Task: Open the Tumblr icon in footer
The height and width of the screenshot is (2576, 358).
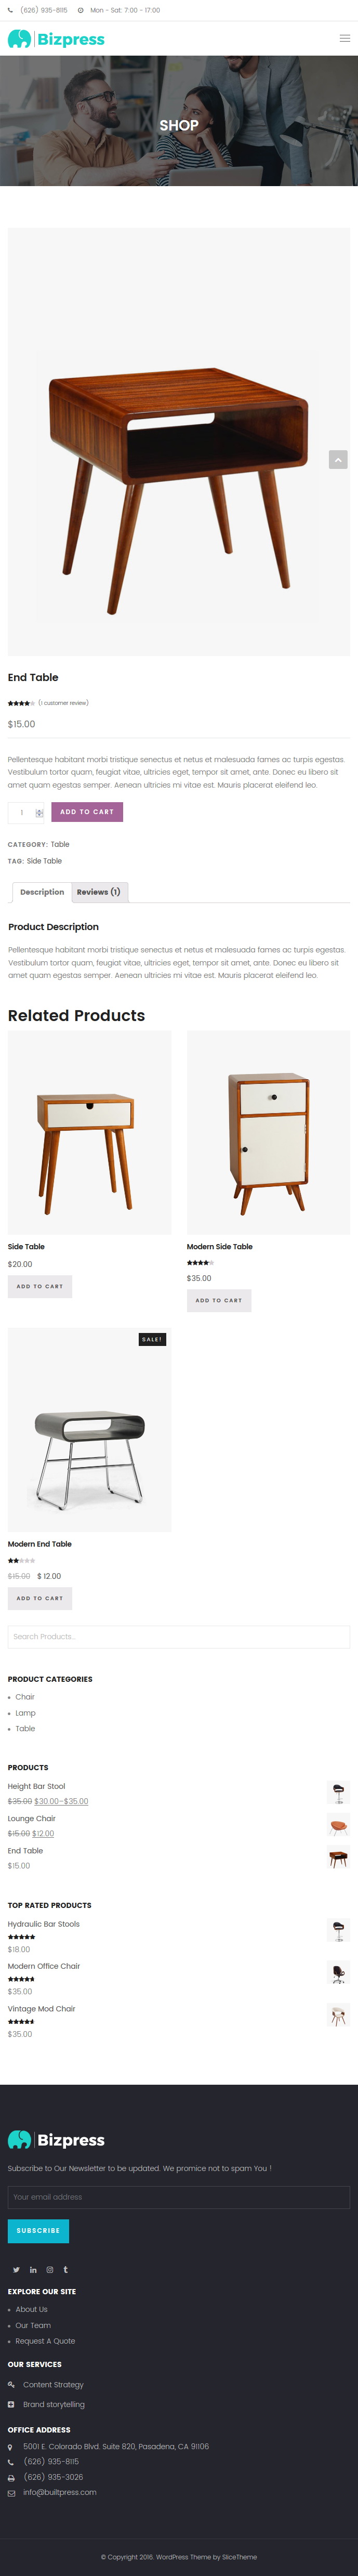Action: (x=66, y=2269)
